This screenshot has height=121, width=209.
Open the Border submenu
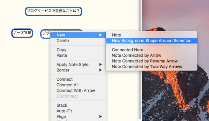coord(78,70)
